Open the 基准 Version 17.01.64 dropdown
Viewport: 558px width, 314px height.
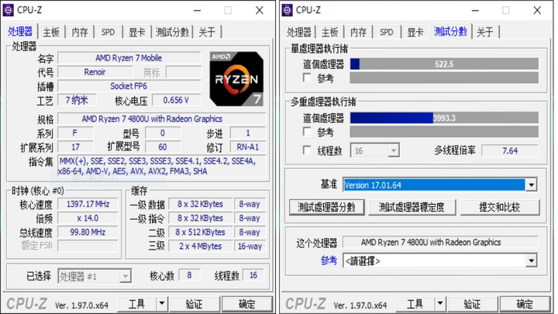click(440, 185)
